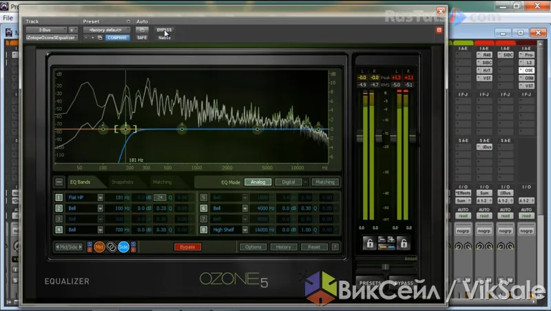The image size is (551, 311).
Task: Open the Options dialog
Action: coord(253,247)
